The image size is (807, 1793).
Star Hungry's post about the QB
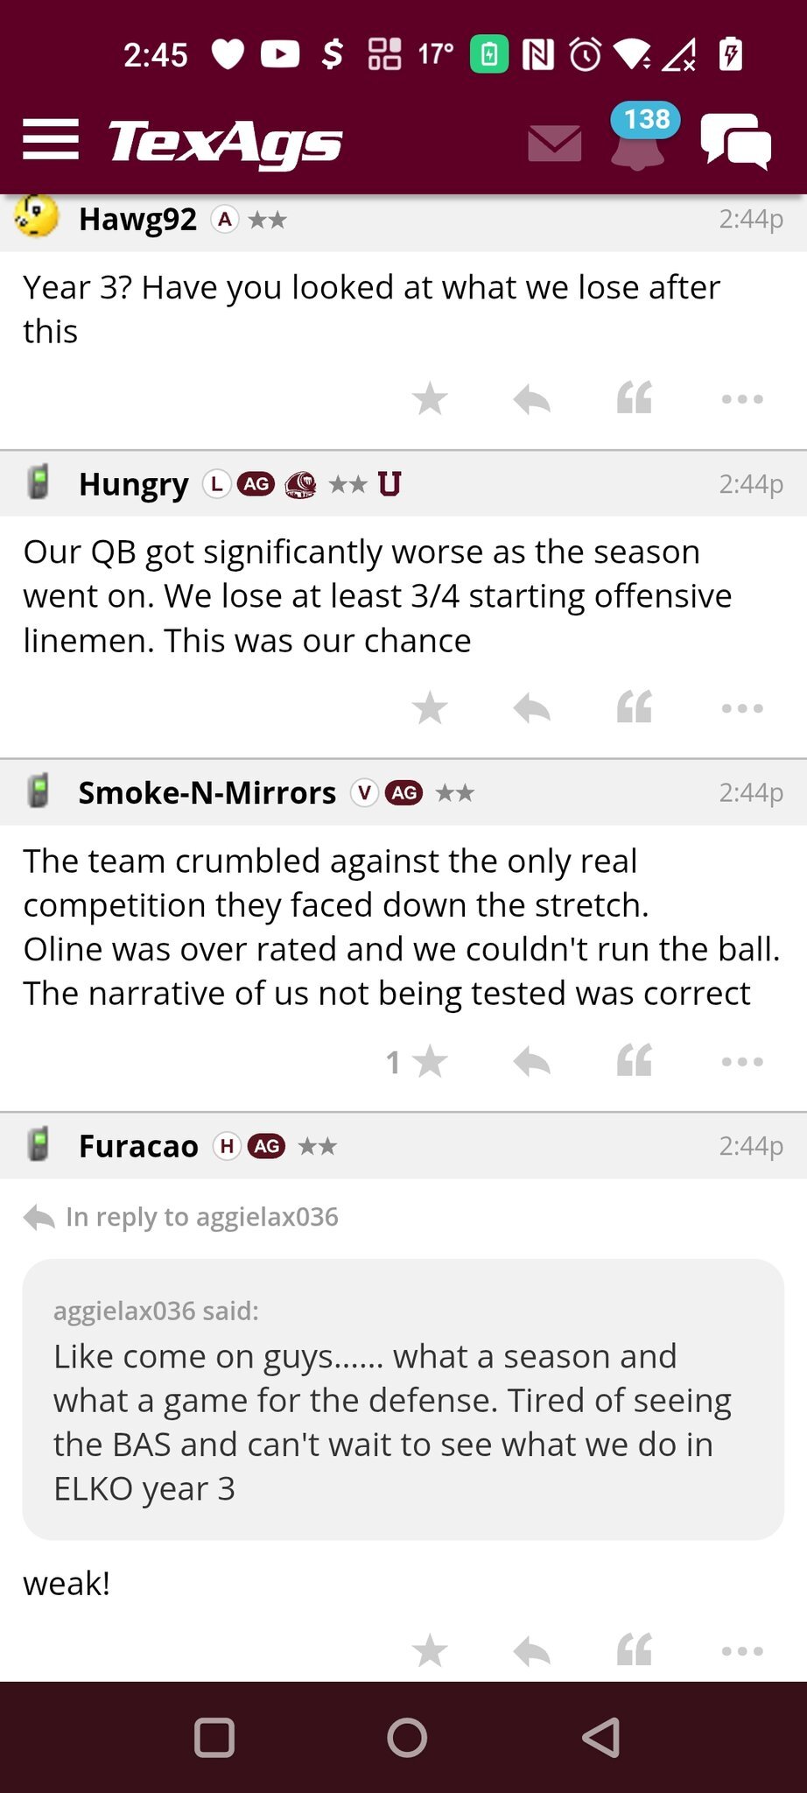[430, 708]
